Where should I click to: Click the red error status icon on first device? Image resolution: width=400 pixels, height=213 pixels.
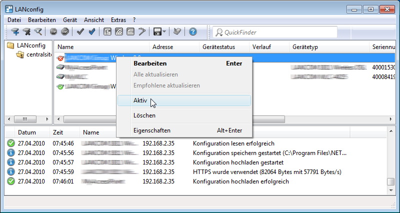[60, 58]
